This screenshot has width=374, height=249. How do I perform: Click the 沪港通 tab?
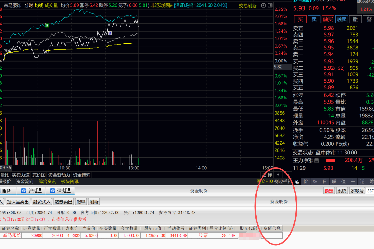coord(31,191)
